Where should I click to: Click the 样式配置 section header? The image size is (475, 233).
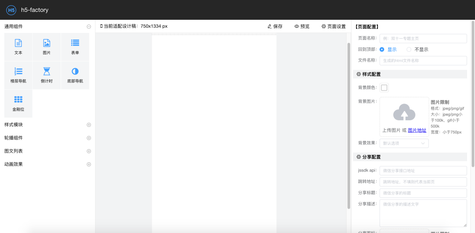point(410,74)
